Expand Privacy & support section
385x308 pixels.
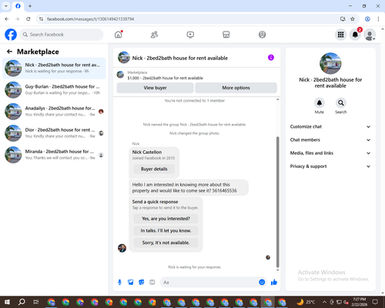point(330,166)
